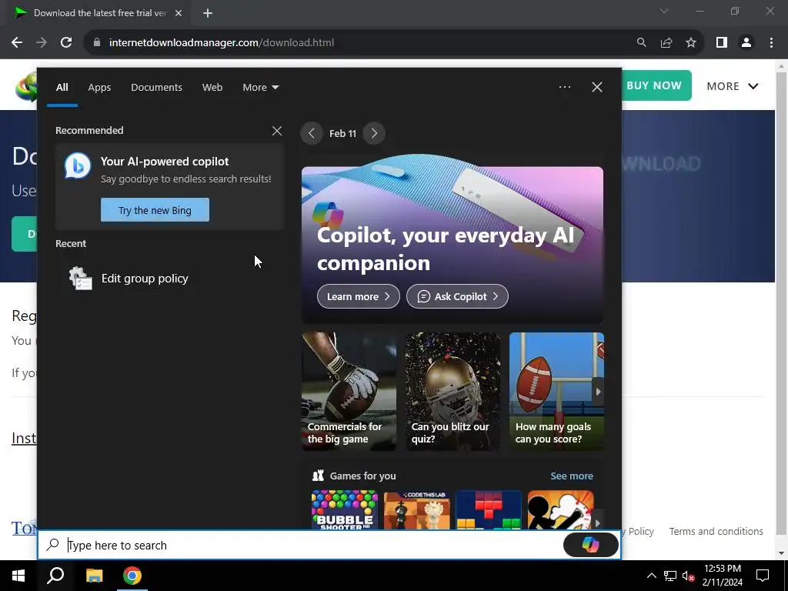The image size is (788, 591).
Task: Click Try the new Bing button
Action: (x=155, y=210)
